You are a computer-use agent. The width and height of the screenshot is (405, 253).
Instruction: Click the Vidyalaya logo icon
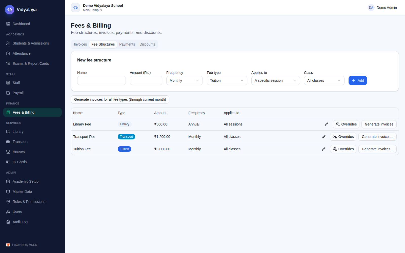[x=10, y=10]
